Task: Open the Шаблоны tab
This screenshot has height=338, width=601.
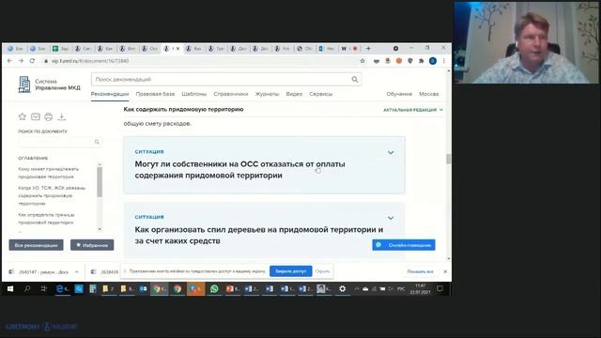Action: [194, 94]
